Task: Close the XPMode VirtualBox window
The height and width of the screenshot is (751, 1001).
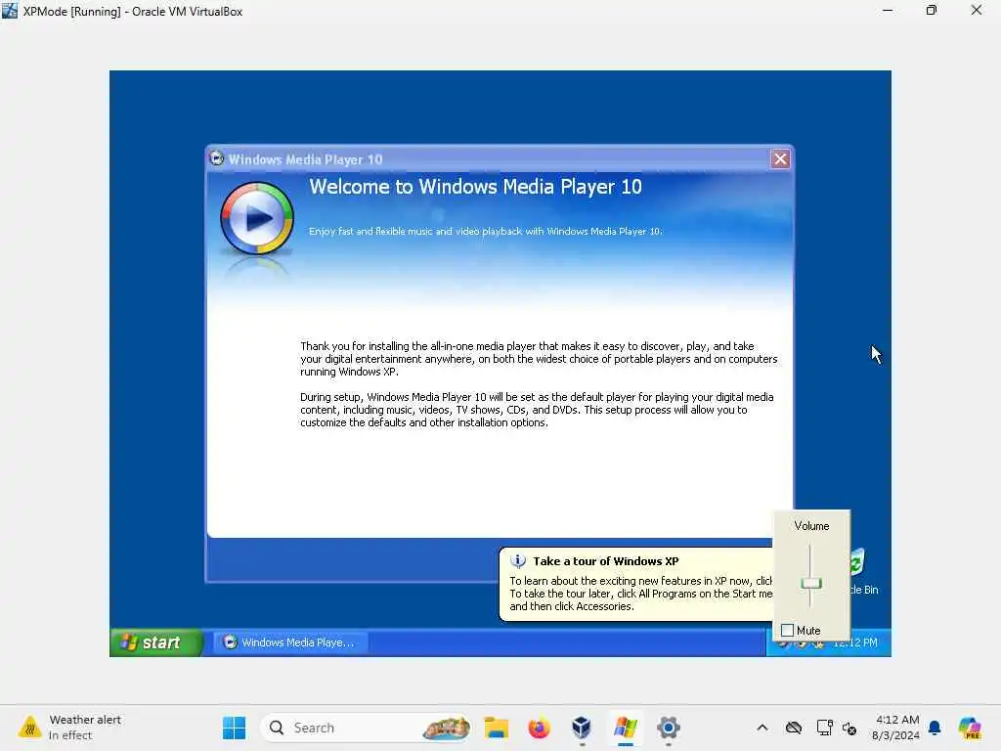Action: point(977,10)
